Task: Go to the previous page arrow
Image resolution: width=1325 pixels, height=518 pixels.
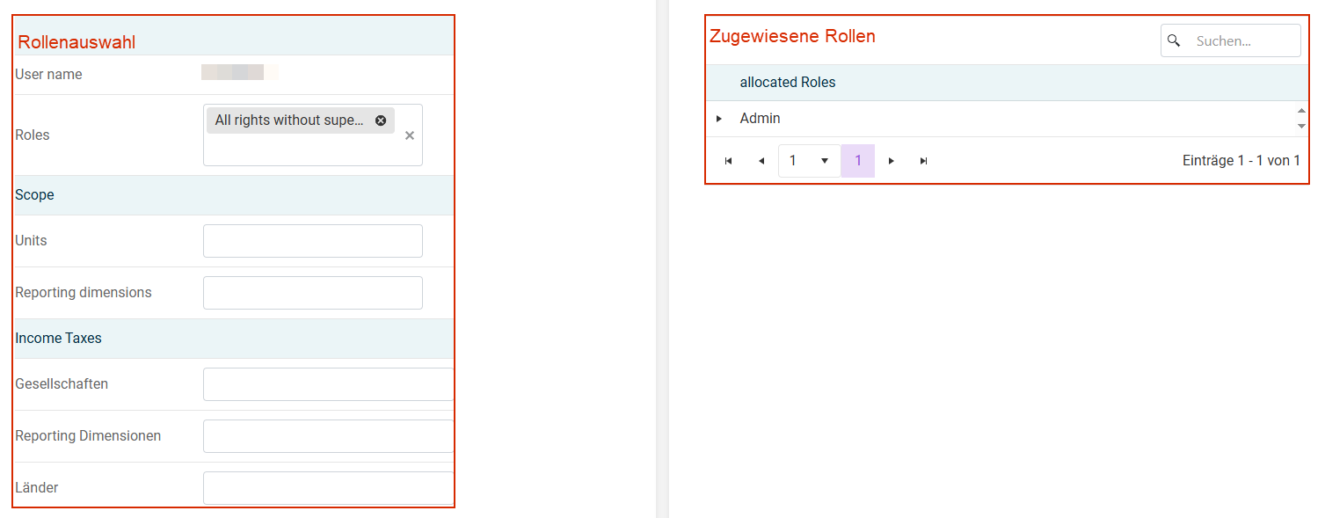Action: [x=761, y=161]
